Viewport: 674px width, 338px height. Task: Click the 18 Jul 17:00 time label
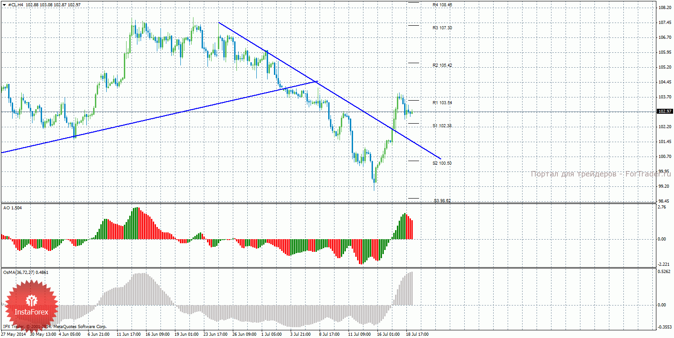418,335
